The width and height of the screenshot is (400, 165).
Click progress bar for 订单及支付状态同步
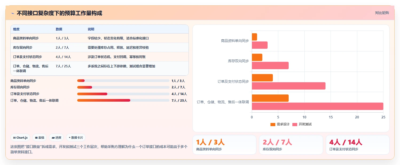123,94
